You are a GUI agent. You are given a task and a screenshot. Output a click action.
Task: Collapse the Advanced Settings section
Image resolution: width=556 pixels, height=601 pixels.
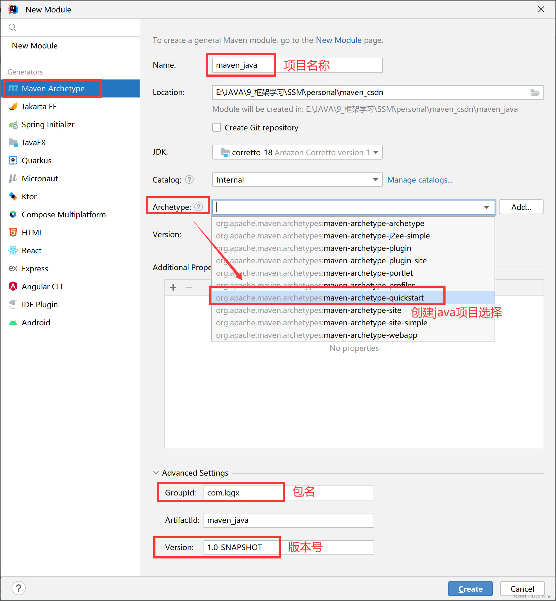click(x=156, y=472)
